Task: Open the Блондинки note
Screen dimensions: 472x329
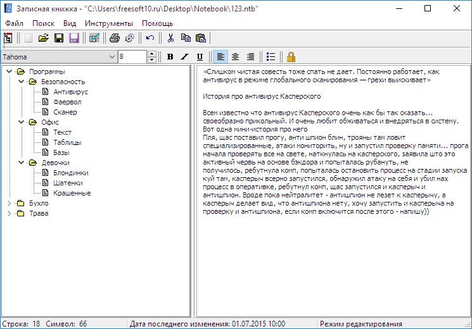Action: [71, 173]
